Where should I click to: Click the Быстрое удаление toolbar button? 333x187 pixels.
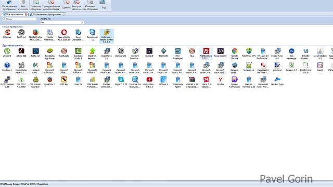tap(76, 5)
